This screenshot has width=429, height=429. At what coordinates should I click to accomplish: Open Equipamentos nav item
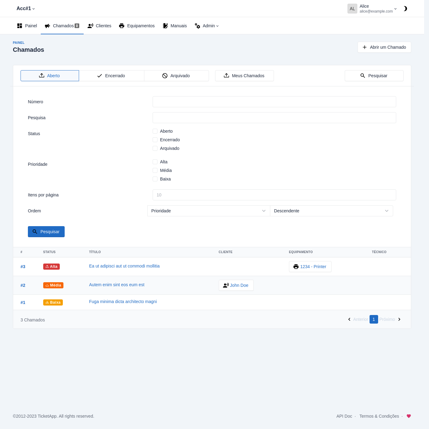[x=137, y=26]
